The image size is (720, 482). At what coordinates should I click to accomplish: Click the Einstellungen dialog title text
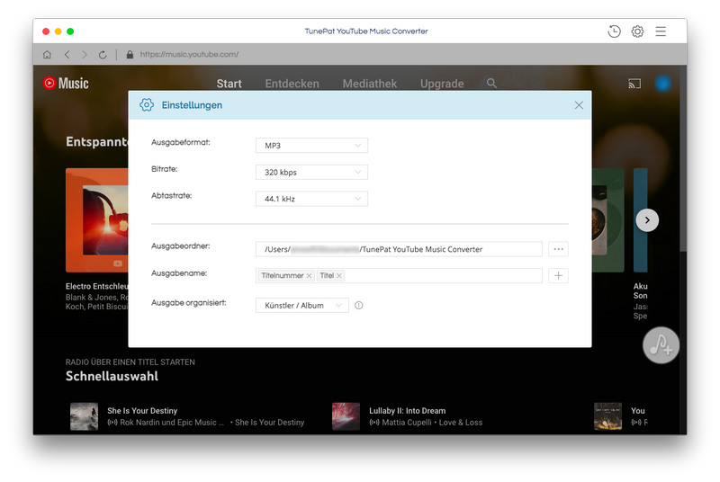[192, 105]
